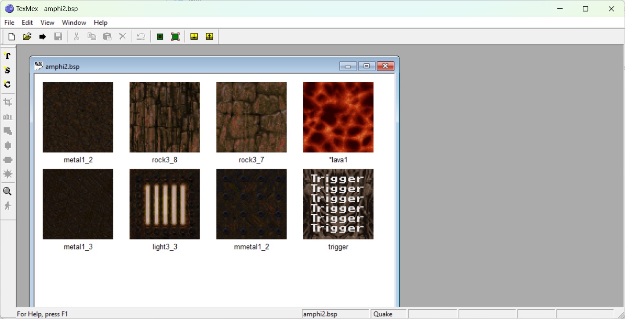625x319 pixels.
Task: Click the black arrow import icon
Action: [43, 37]
